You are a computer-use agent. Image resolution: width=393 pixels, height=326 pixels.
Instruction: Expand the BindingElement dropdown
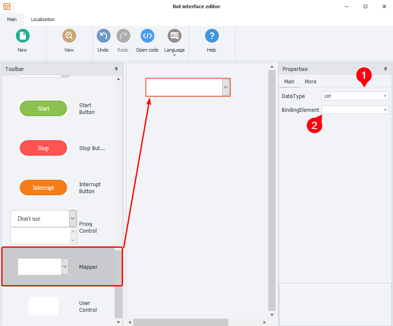click(x=385, y=110)
